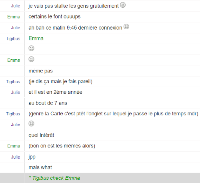This screenshot has width=200, height=183.
Task: Click Julie's laughing emoji above 'quel intérêt'
Action: click(x=31, y=124)
